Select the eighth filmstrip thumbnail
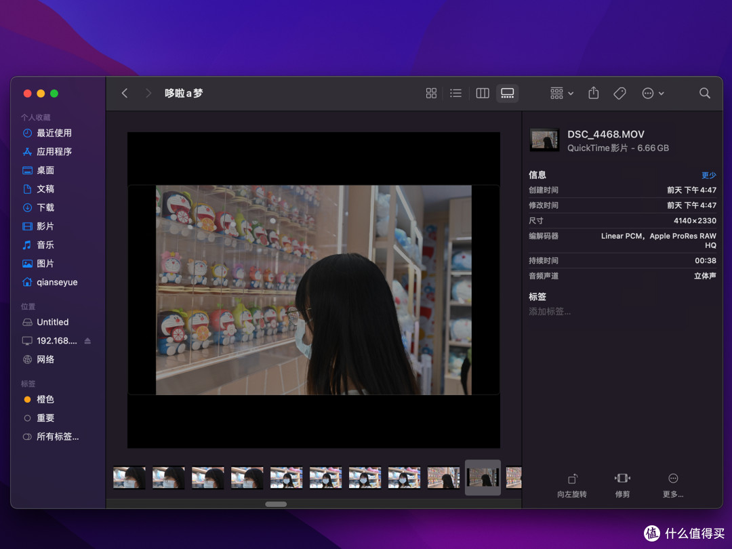Screen dimensions: 732x549 404,478
